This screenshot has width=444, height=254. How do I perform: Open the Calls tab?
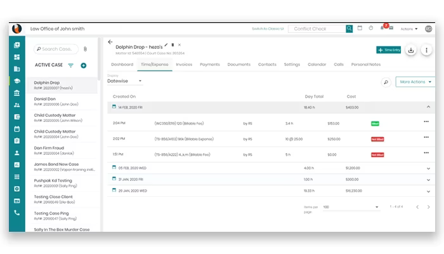pos(339,65)
